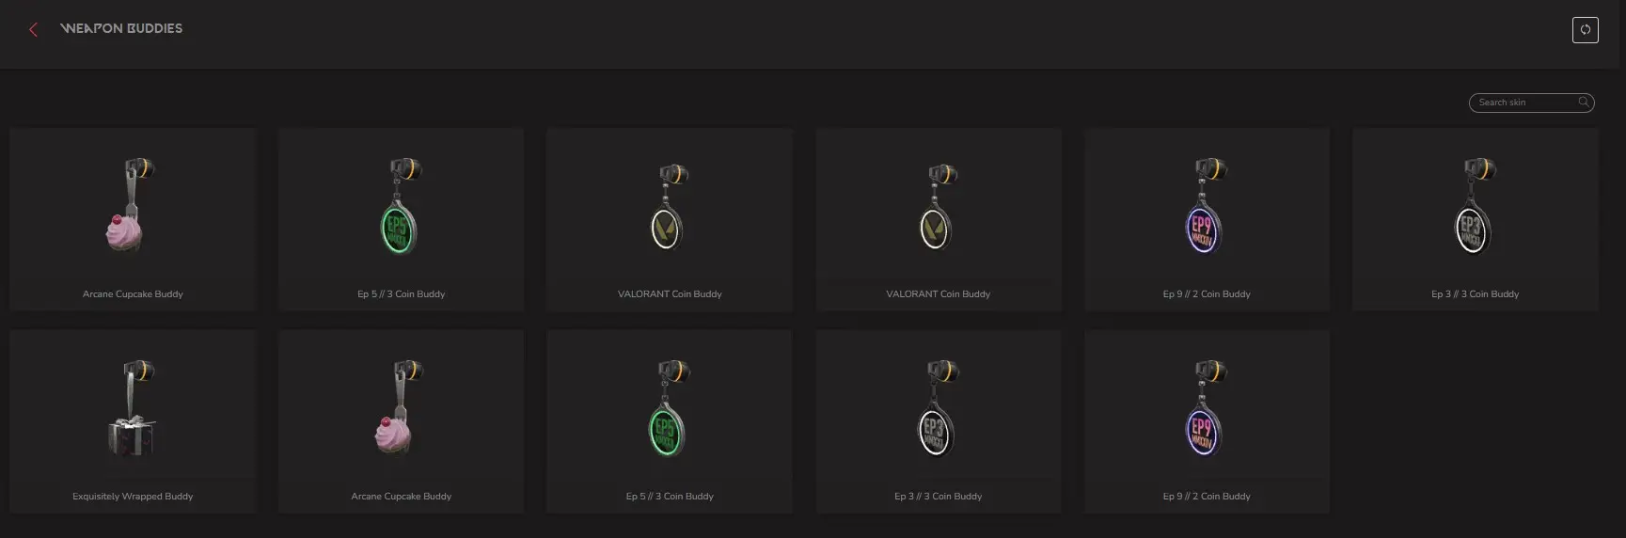Select the silver gift box buddy image
1626x538 pixels.
point(133,409)
